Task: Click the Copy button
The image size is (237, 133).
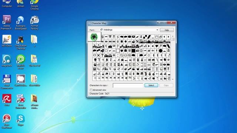Action: click(166, 85)
